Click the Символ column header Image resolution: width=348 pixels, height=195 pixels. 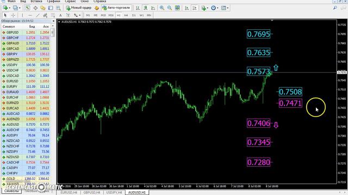pos(9,27)
